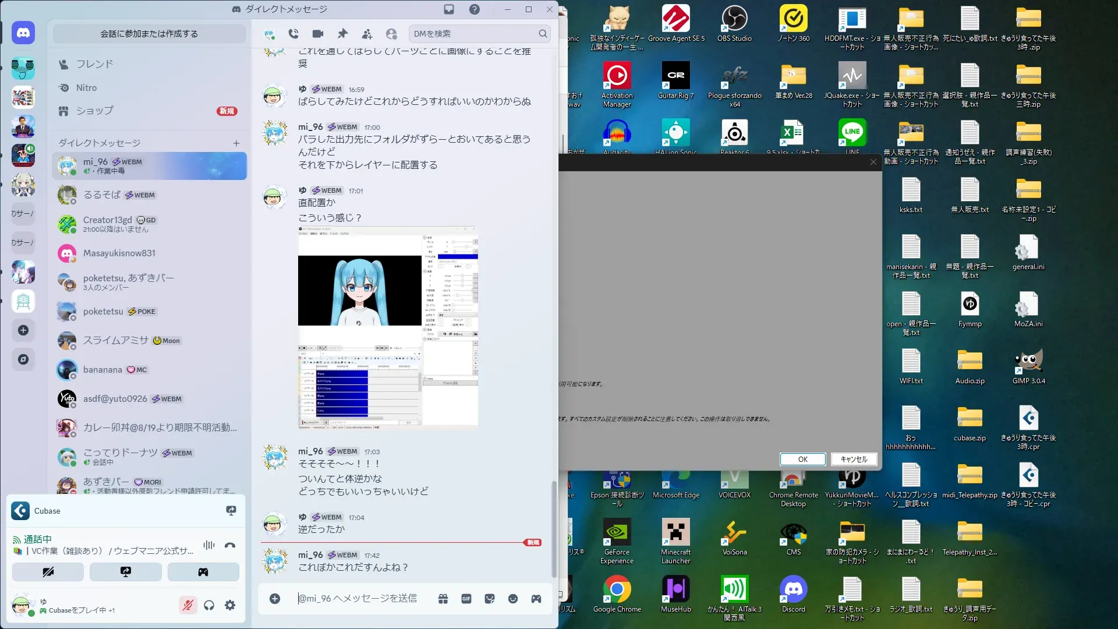
Task: Click add a server plus in sidebar
Action: coord(23,331)
